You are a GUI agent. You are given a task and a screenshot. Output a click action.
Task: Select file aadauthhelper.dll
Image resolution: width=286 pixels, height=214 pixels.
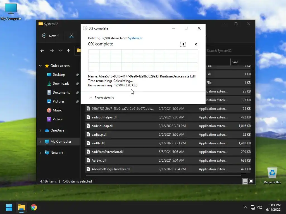pyautogui.click(x=168, y=117)
